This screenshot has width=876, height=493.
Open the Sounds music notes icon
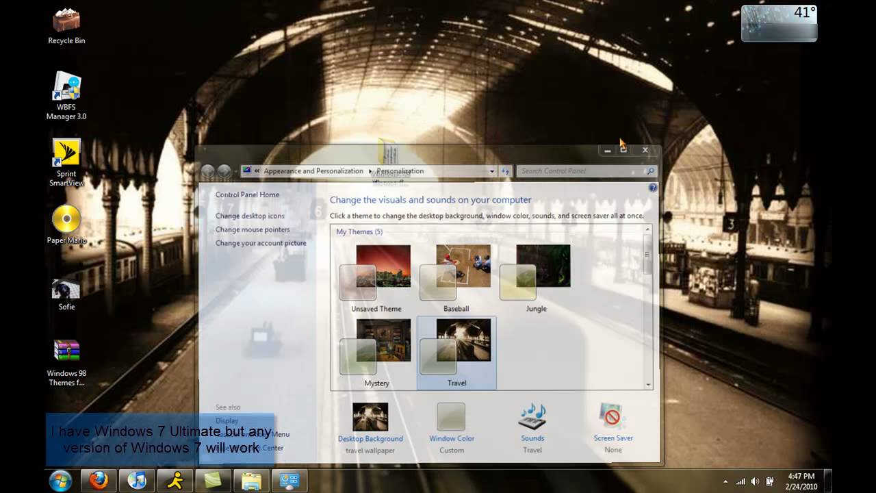pos(532,417)
